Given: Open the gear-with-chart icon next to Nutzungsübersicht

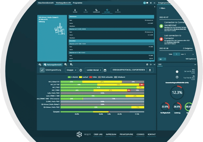Looking at the screenshot, I should point(66,64).
